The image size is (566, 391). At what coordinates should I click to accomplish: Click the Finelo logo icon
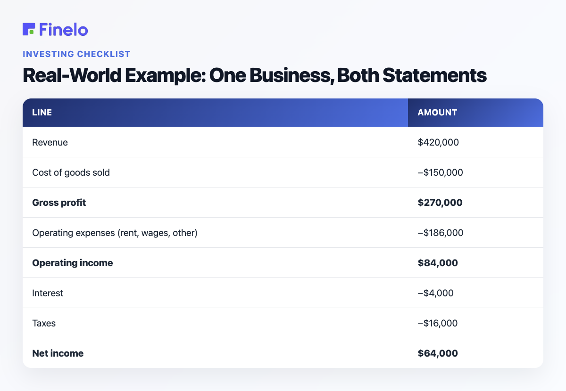[29, 29]
